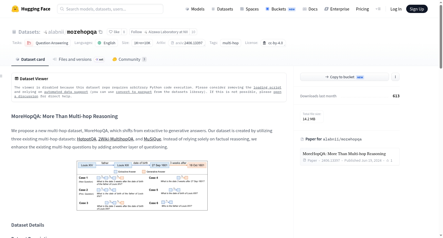Image resolution: width=443 pixels, height=238 pixels.
Task: Click the Hugging Face logo emoji
Action: pos(15,9)
